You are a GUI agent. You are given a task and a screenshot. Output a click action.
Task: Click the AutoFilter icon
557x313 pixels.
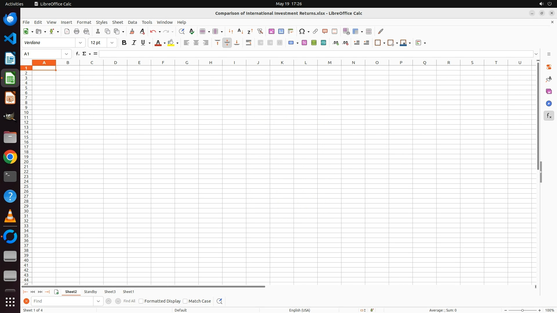point(260,31)
